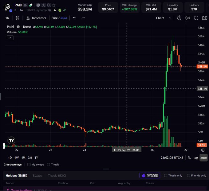Select the Holders 37K card

(194, 7)
